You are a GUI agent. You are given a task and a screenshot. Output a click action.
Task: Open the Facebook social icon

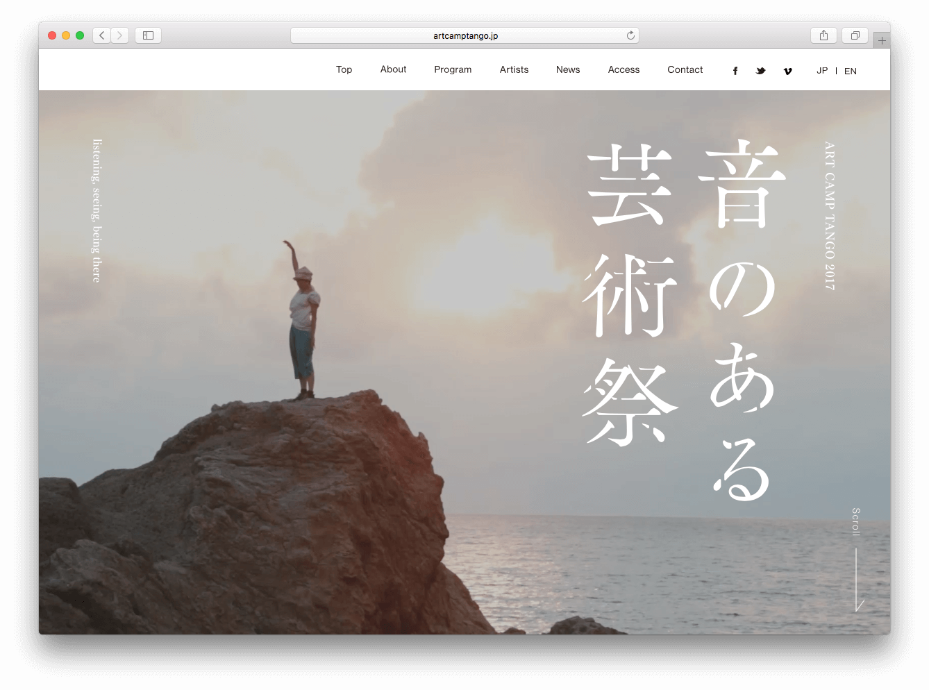pos(735,71)
